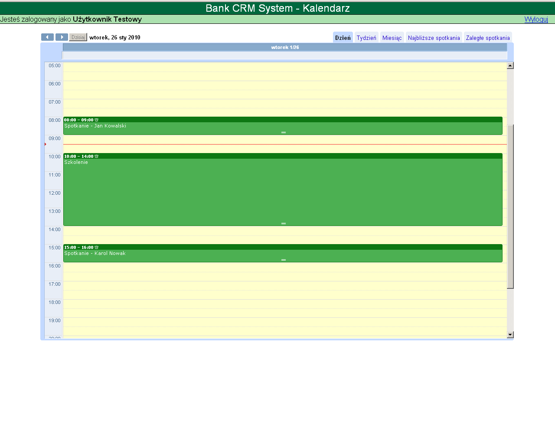Screen dimensions: 555x444
Task: Click the Wyloguj logout link
Action: pyautogui.click(x=536, y=19)
